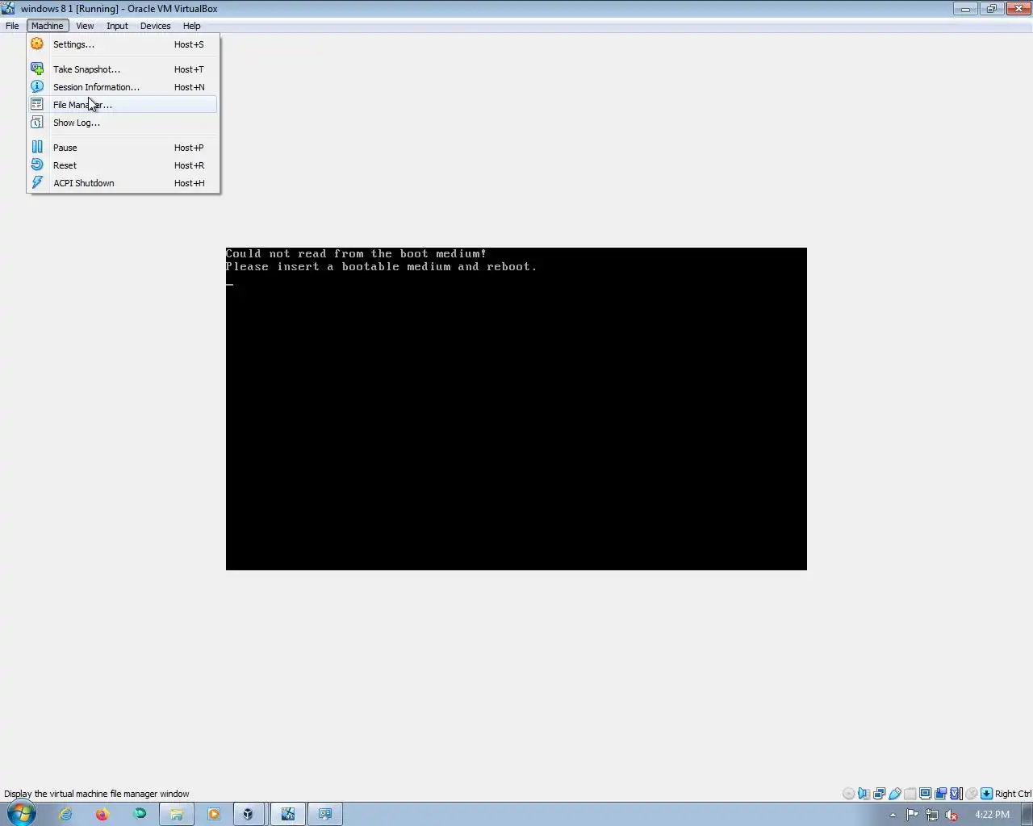
Task: Click inside the VM boot error screen
Action: click(516, 409)
